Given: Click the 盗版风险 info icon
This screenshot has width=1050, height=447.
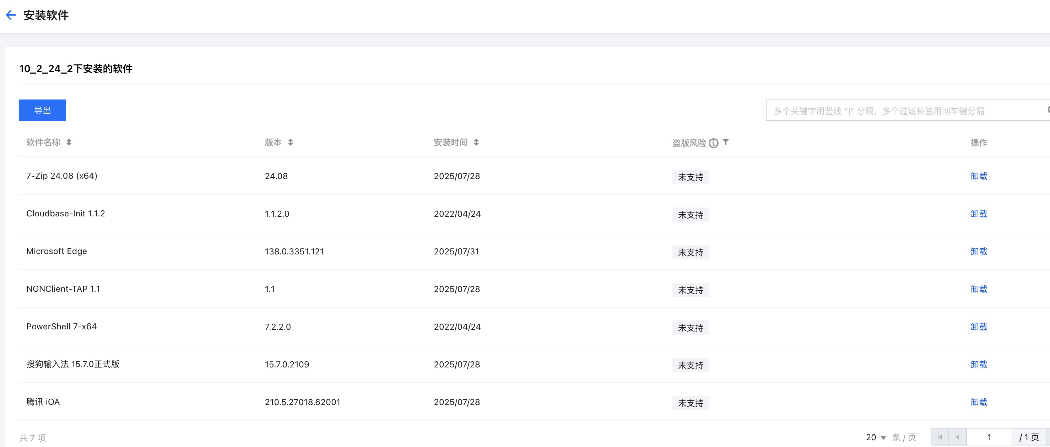Looking at the screenshot, I should (x=713, y=143).
